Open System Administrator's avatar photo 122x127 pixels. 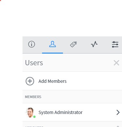click(30, 112)
